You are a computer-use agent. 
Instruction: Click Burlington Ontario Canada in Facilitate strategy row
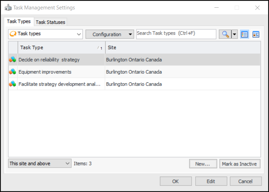[134, 84]
